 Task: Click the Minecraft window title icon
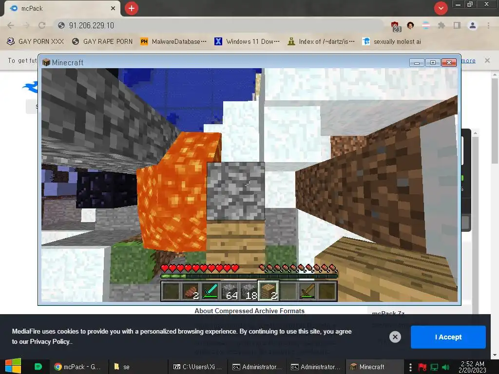pos(46,62)
